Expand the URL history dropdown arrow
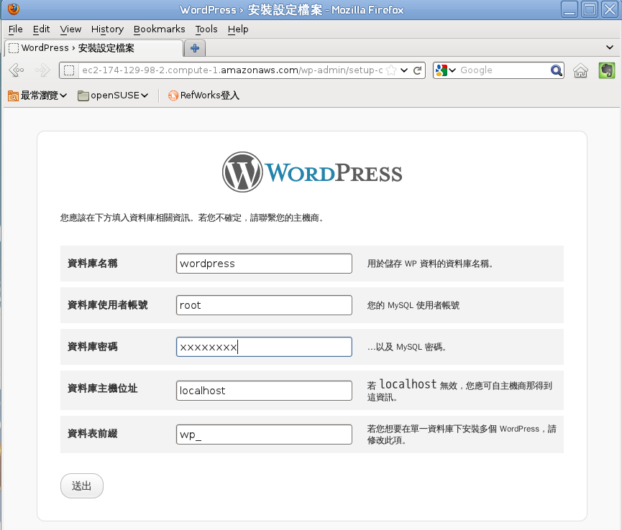This screenshot has width=622, height=530. coord(404,70)
